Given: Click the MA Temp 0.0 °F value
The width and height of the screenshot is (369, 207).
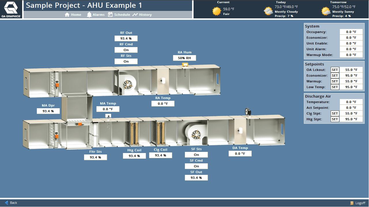Looking at the screenshot, I should (x=108, y=109).
